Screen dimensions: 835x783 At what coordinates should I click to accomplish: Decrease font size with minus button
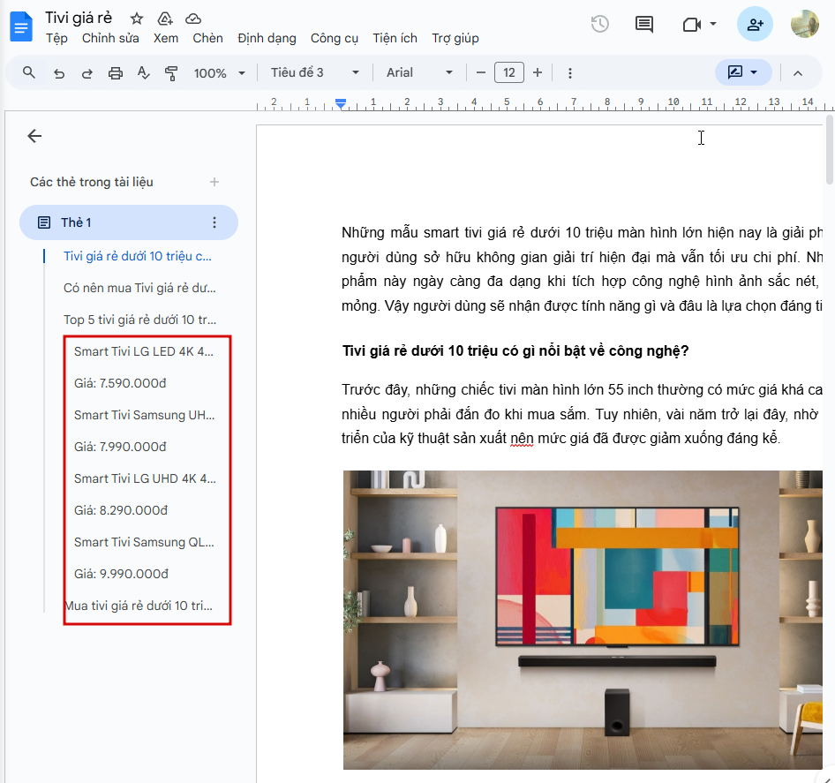(x=481, y=72)
